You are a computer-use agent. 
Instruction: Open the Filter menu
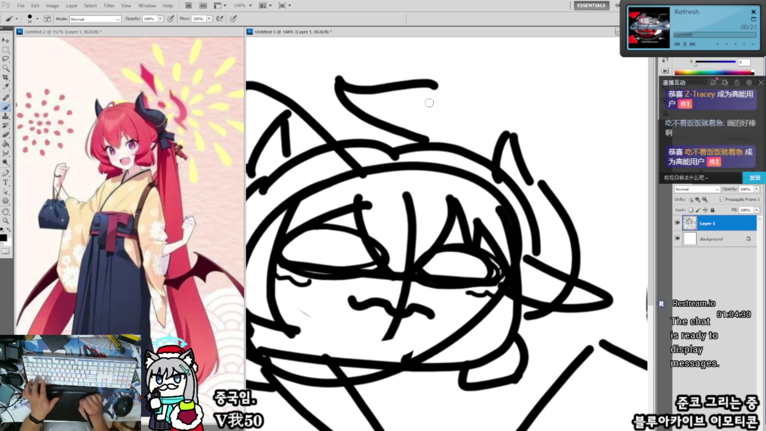click(109, 6)
